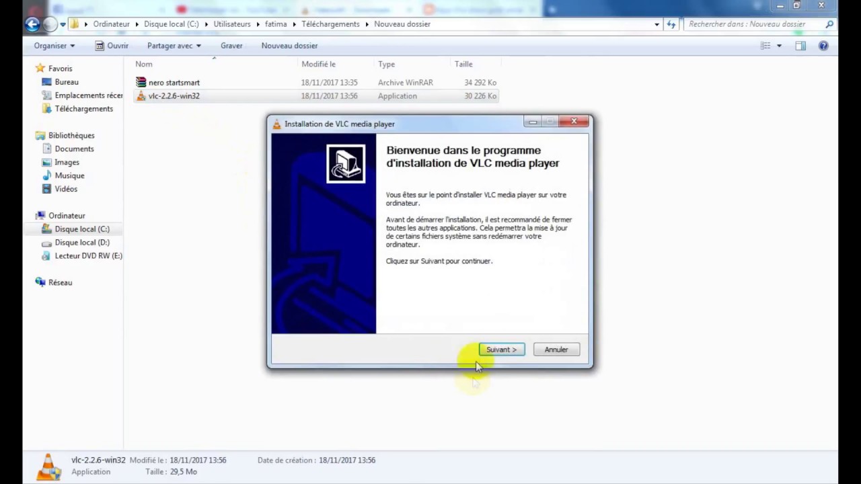Click Ouvrir in the toolbar
This screenshot has height=484, width=861.
click(112, 46)
